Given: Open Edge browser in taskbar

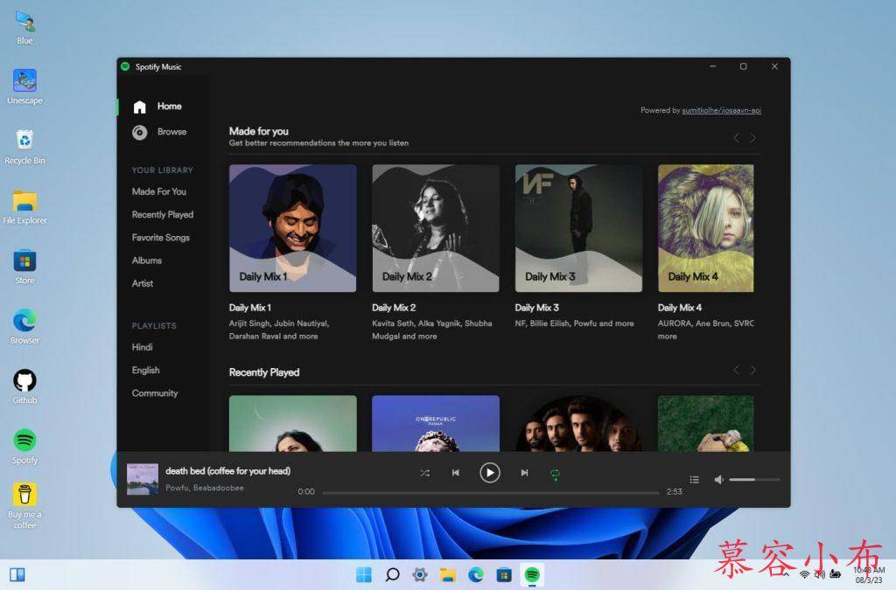Looking at the screenshot, I should tap(475, 574).
